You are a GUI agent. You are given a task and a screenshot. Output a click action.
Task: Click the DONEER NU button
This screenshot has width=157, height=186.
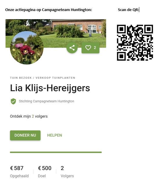click(x=25, y=135)
